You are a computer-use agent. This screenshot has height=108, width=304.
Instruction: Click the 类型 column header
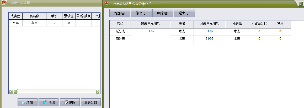(x=120, y=24)
